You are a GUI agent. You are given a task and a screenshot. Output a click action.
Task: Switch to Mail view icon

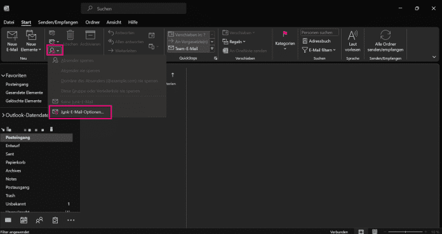coord(8,220)
